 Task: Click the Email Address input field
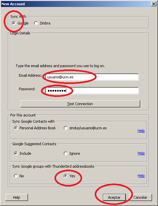pos(92,77)
